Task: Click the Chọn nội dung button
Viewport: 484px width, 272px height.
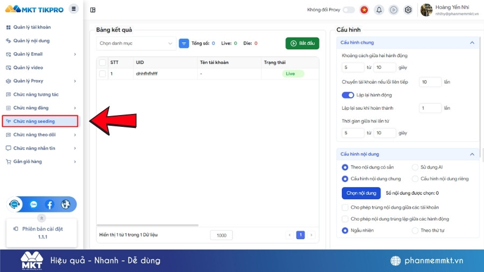Action: 361,193
